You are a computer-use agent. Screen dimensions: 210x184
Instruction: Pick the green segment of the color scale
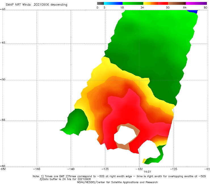(133, 3)
